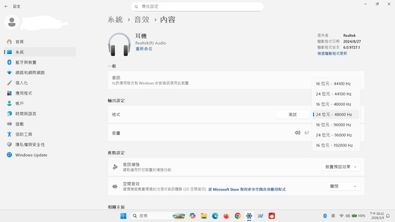This screenshot has width=395, height=222.
Task: Open 時間與語言 settings page
Action: (x=41, y=114)
